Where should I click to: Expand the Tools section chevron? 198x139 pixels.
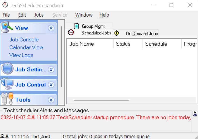[x=51, y=100]
